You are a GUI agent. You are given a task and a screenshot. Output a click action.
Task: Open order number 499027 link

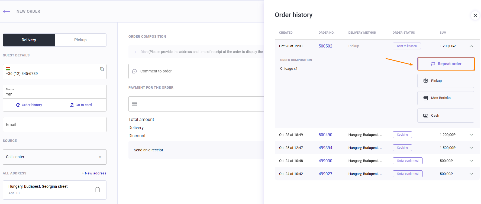[325, 174]
